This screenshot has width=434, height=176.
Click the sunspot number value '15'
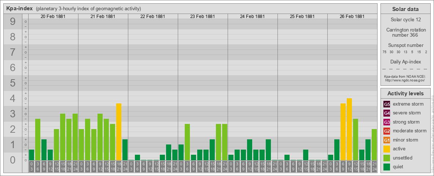tap(419, 52)
